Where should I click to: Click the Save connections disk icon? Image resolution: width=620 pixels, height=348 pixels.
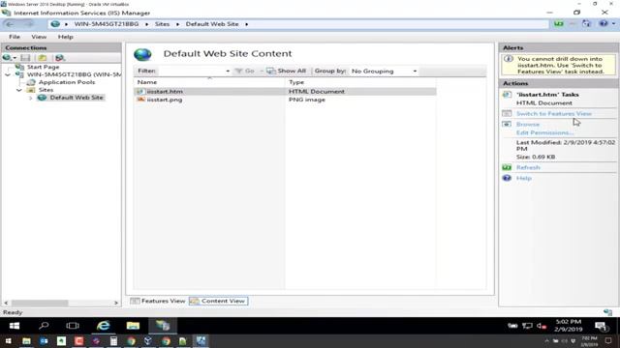[x=26, y=58]
